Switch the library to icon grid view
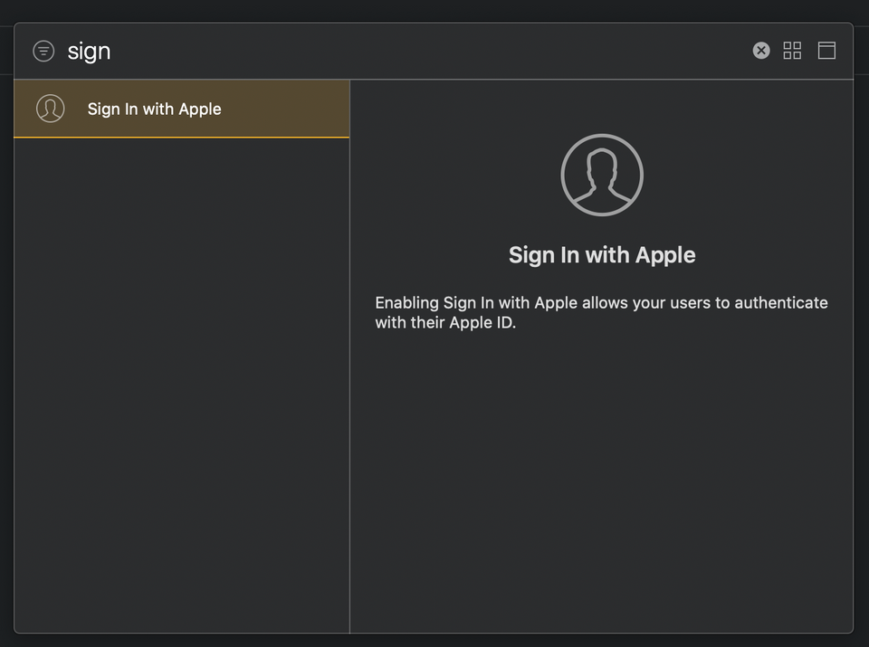869x647 pixels. 792,51
